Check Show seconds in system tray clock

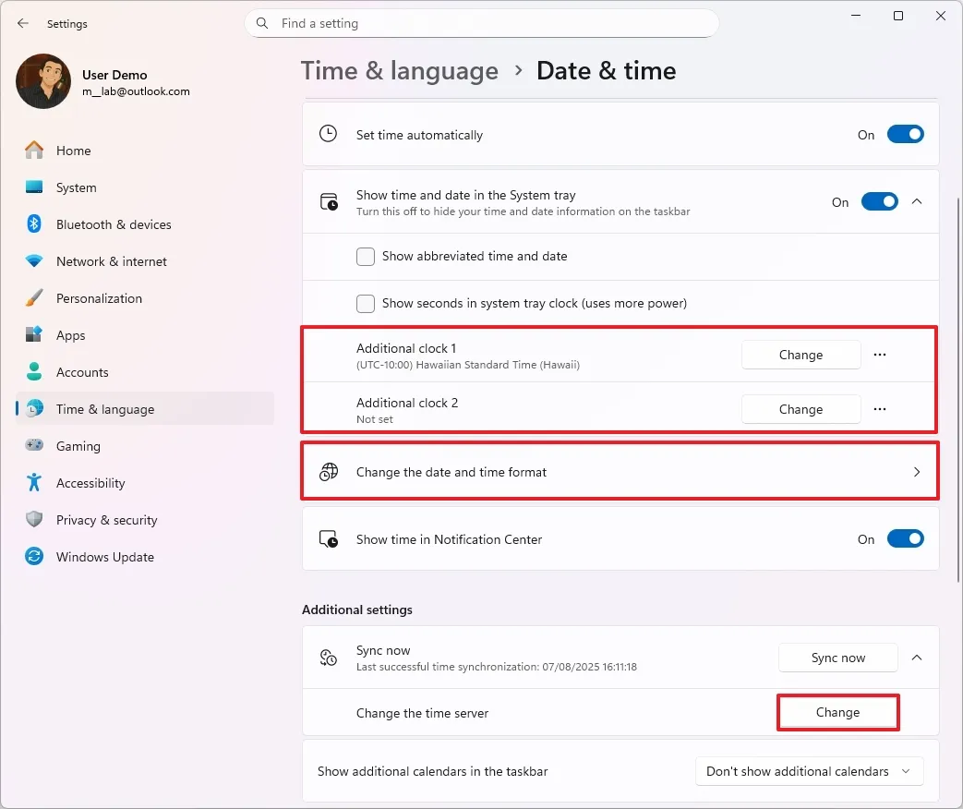pos(365,303)
